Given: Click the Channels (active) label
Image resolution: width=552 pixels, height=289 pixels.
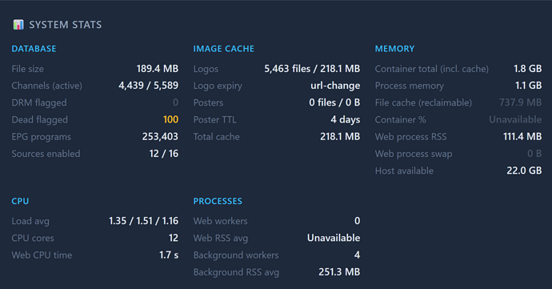Looking at the screenshot, I should (x=47, y=86).
